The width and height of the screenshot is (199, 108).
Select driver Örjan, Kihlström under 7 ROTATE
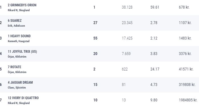(17, 72)
